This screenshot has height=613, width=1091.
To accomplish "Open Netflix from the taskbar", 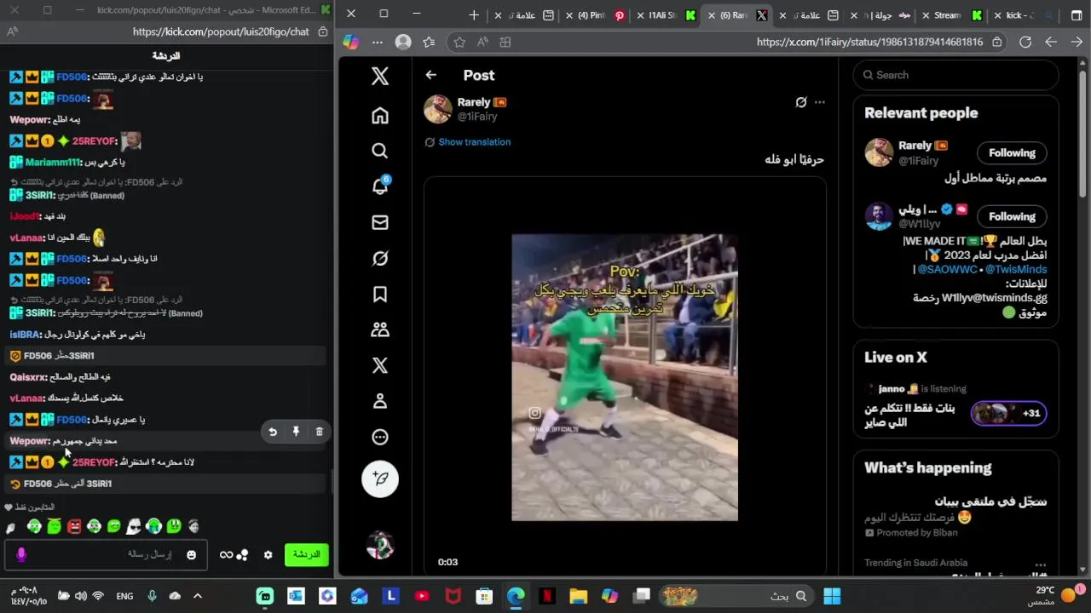I will point(546,596).
